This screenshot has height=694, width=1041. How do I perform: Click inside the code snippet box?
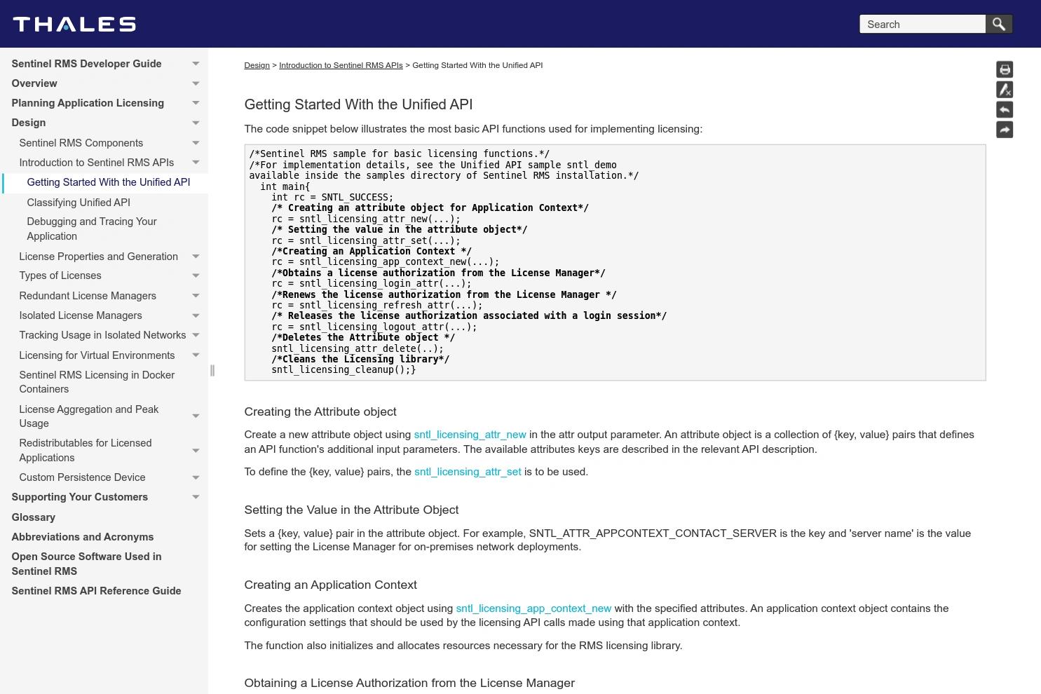pos(615,262)
